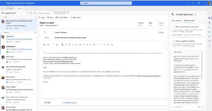Open the Font dropdown
The height and width of the screenshot is (111, 212).
point(50,45)
